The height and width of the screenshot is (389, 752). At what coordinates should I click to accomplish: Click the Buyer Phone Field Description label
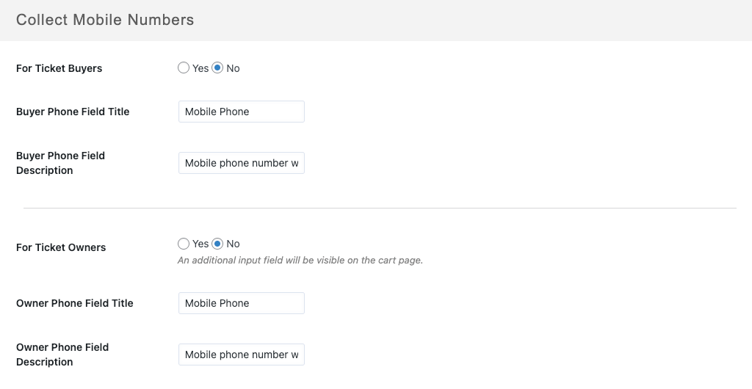(x=60, y=163)
